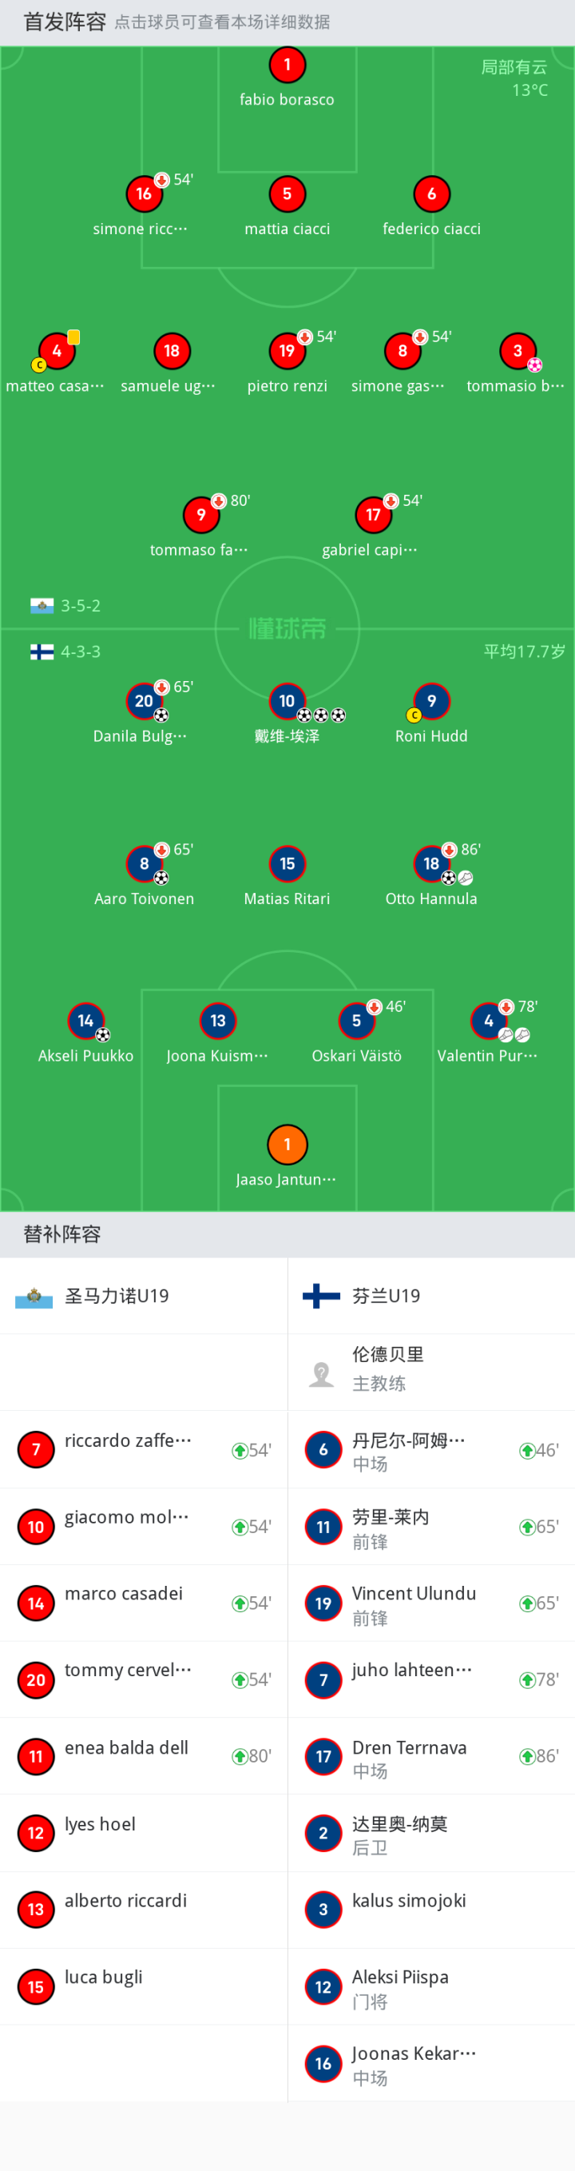Screen dimensions: 575x2171
Task: Open goalkeeper fabio borasco's number 1 badge
Action: click(x=287, y=65)
